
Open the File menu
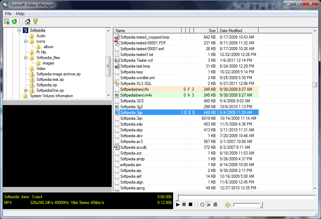[x=8, y=13]
